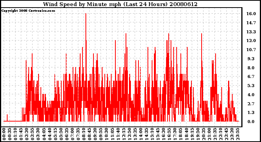Click the 05:50 time label
Image resolution: width=261 pixels, height=142 pixels.
tap(61, 134)
